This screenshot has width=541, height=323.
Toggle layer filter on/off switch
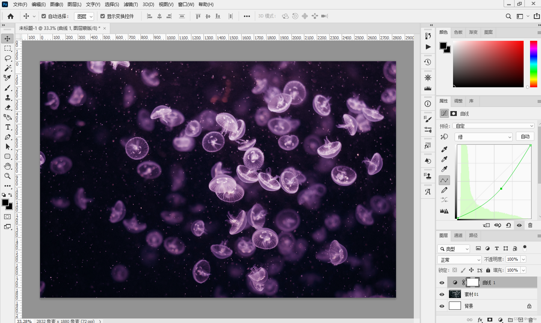pos(525,248)
